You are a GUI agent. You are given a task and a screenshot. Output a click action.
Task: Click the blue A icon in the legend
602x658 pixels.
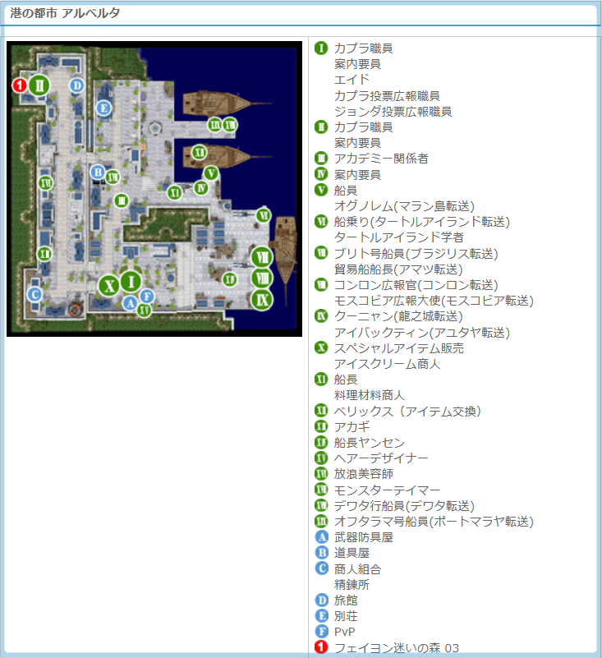tap(322, 537)
